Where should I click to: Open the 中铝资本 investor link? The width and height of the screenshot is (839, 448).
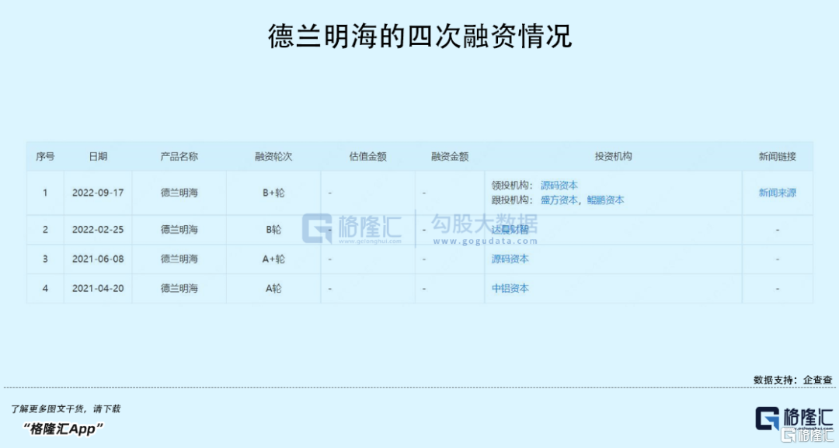[510, 288]
